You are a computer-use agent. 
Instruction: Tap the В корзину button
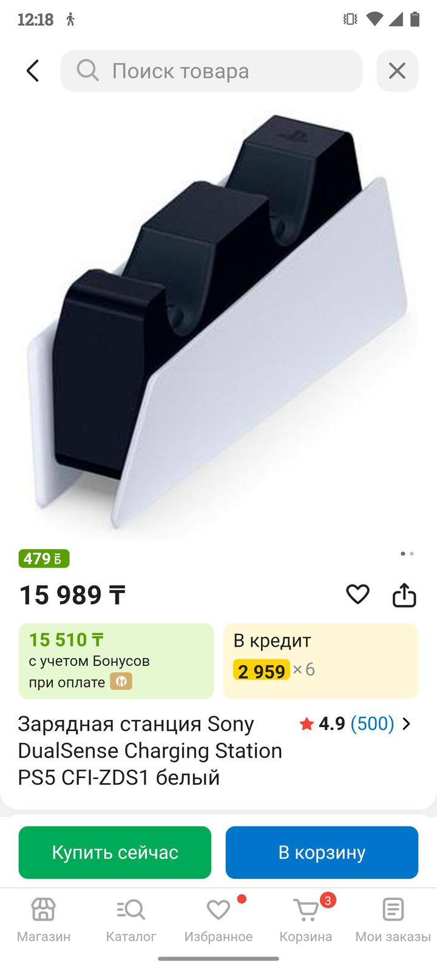pyautogui.click(x=322, y=852)
